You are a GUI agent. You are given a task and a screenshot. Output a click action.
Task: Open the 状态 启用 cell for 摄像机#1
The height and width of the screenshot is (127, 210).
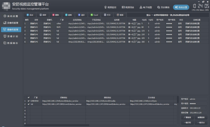click(181, 23)
